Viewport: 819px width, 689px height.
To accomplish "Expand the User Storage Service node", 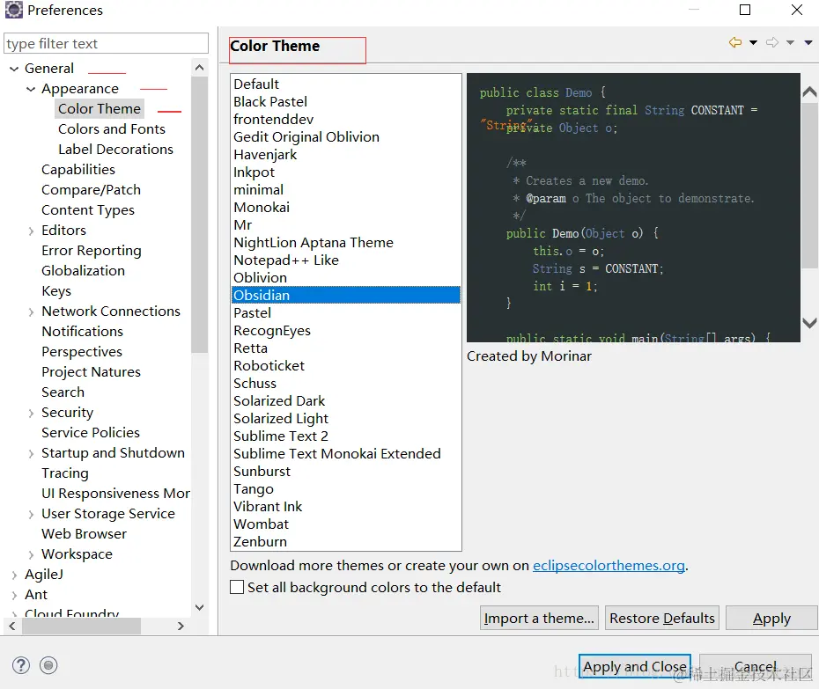I will pos(31,514).
